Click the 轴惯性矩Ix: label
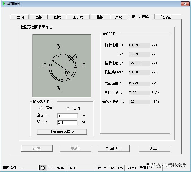191x172 pixels. [x=114, y=45]
